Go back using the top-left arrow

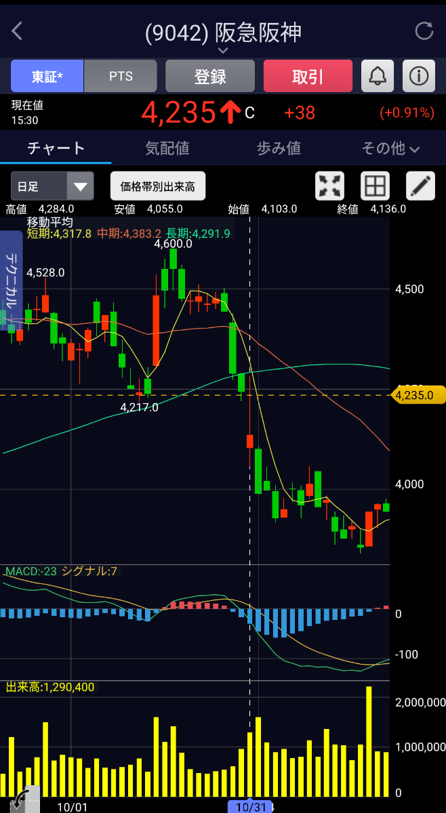point(18,31)
